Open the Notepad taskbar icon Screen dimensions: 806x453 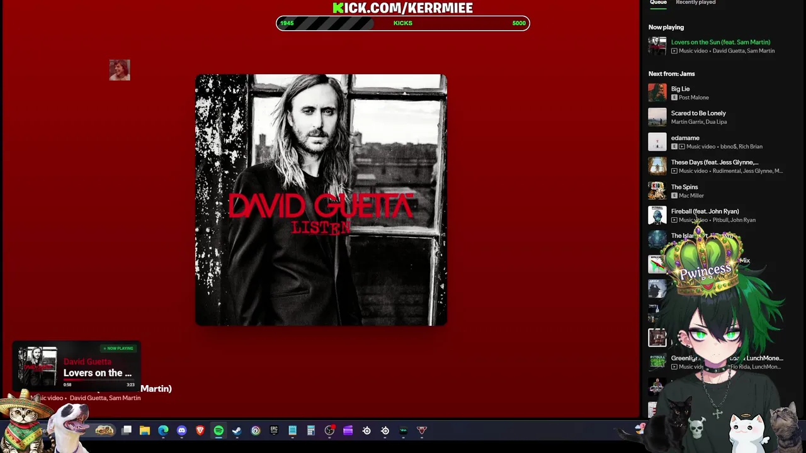pos(292,430)
